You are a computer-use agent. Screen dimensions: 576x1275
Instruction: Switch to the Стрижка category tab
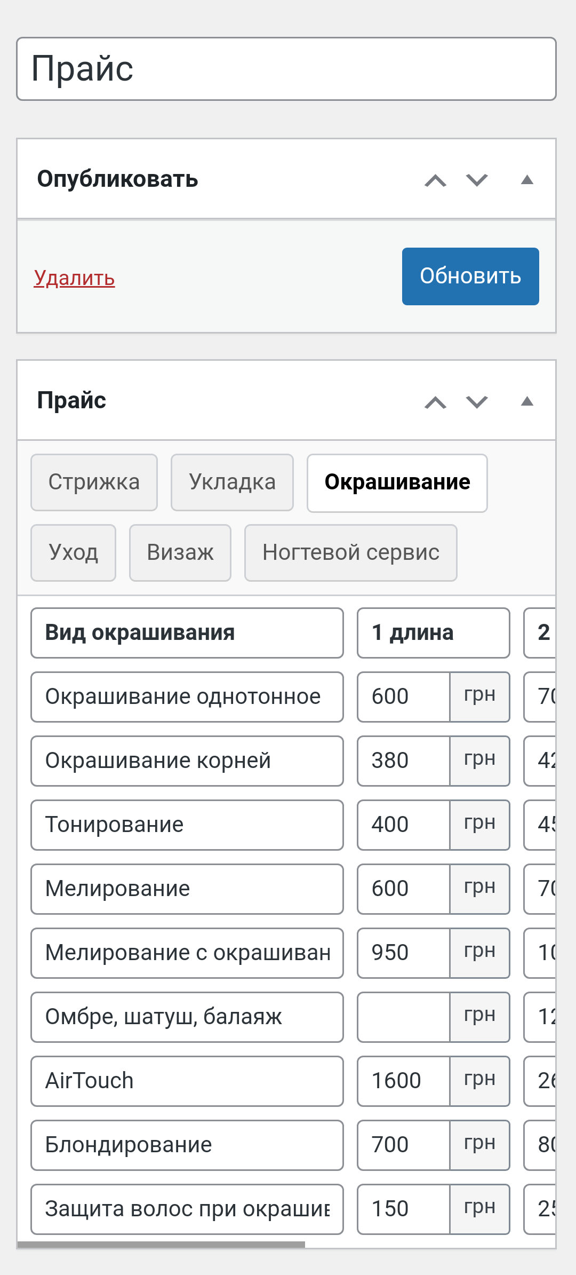94,482
